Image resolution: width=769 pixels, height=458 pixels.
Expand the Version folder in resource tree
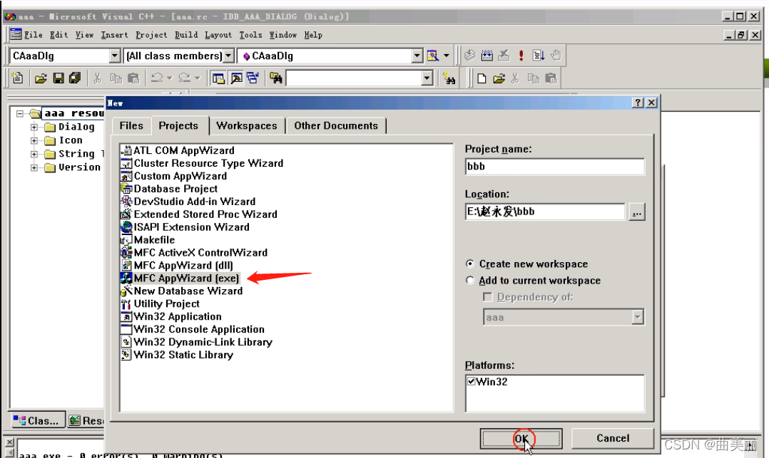[x=34, y=167]
